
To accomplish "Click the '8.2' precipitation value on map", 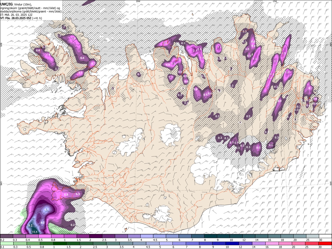I will coord(30,225).
